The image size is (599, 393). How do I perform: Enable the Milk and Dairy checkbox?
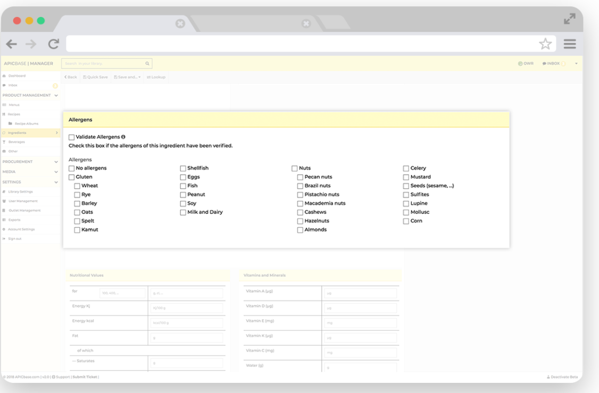(183, 212)
